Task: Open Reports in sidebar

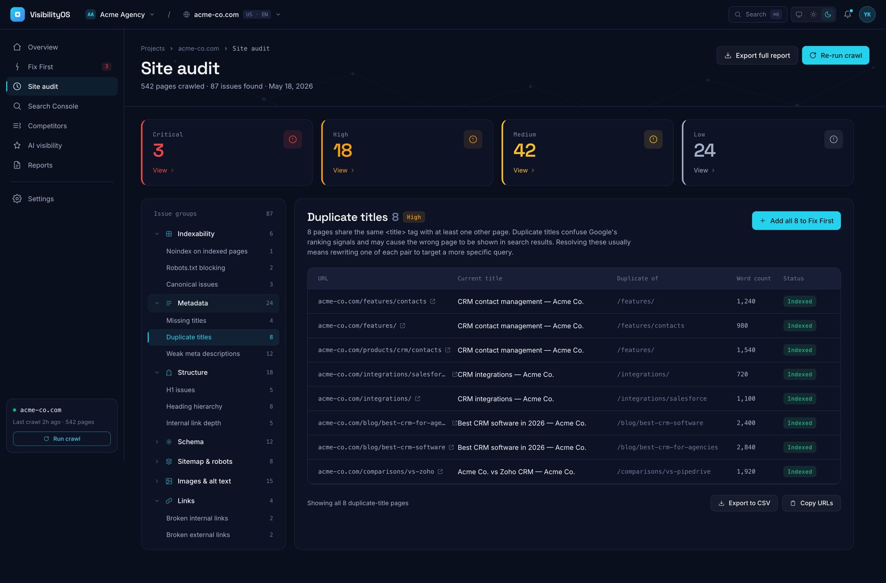Action: tap(62, 165)
